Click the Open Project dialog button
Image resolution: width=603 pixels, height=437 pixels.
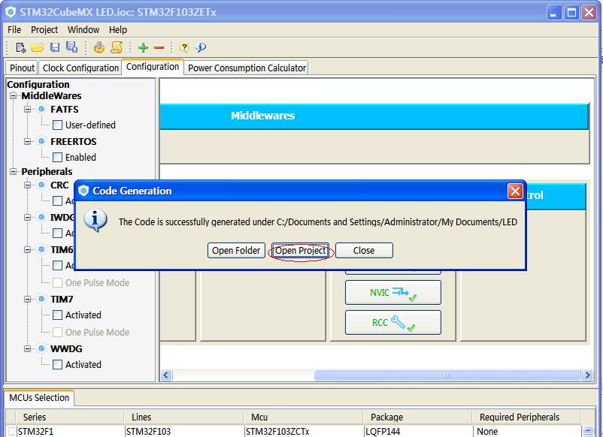pos(300,250)
